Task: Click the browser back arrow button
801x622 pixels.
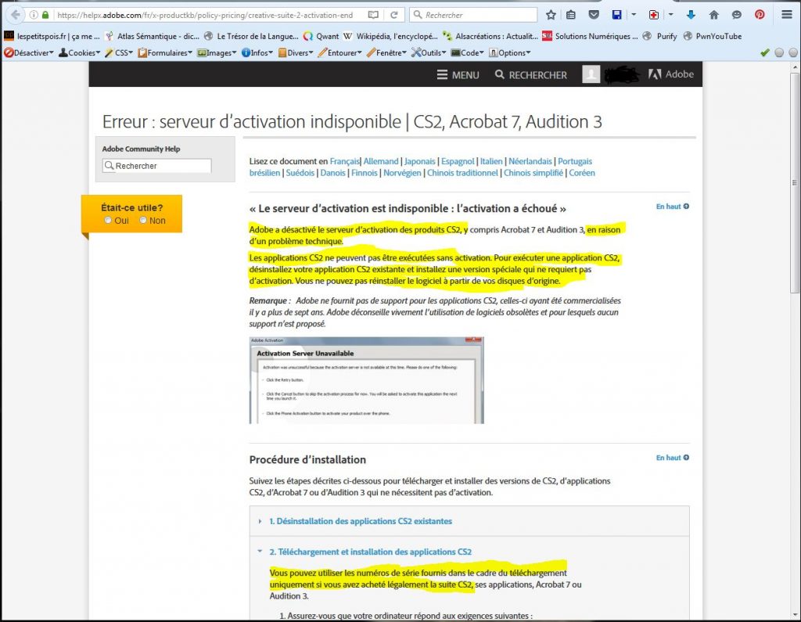Action: click(x=15, y=15)
